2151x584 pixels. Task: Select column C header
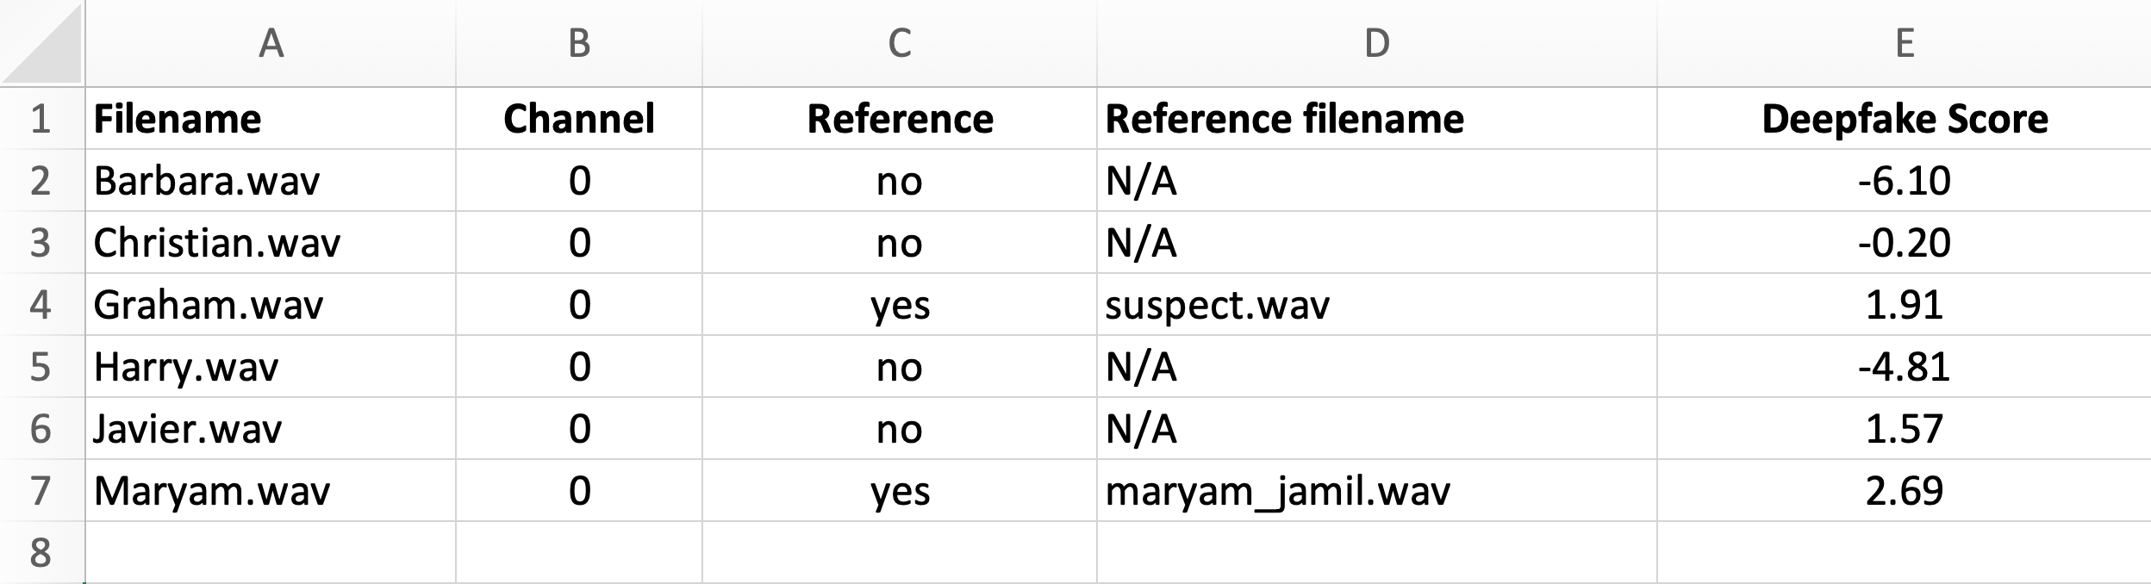tap(900, 40)
